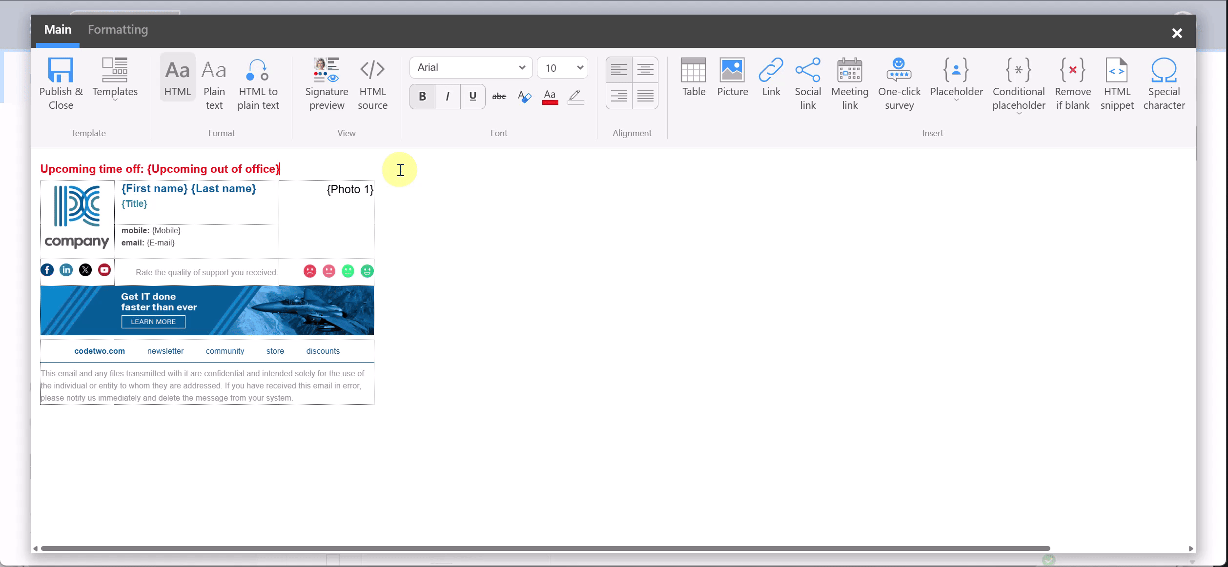1228x567 pixels.
Task: View the HTML source
Action: point(372,82)
